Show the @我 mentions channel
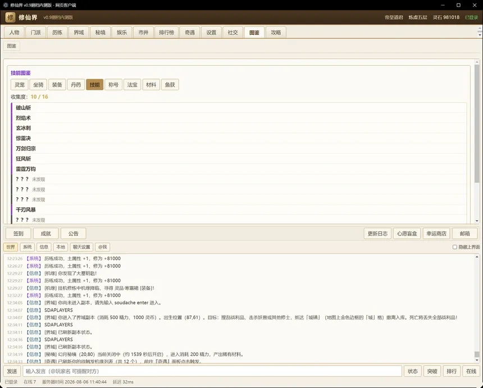Image resolution: width=483 pixels, height=388 pixels. (103, 247)
